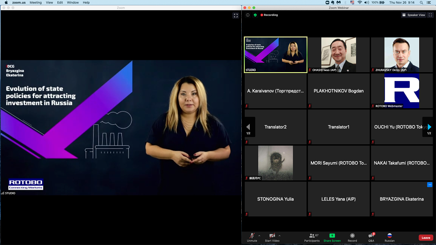Open the Help menu

point(86,2)
